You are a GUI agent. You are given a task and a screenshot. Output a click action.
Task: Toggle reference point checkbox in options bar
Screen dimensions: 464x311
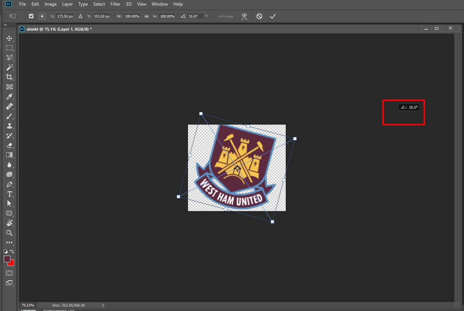pos(31,16)
